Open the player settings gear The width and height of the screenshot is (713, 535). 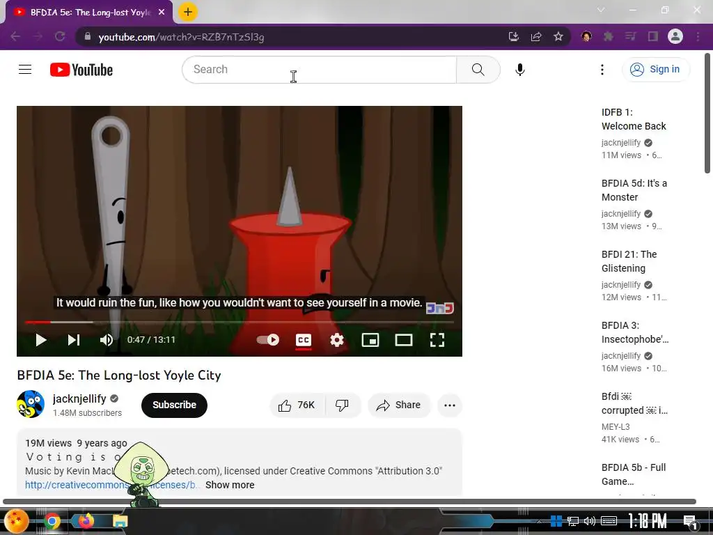point(337,340)
